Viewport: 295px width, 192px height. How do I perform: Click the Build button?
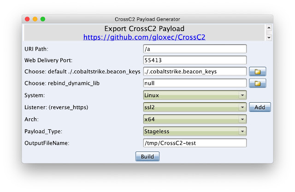(147, 157)
